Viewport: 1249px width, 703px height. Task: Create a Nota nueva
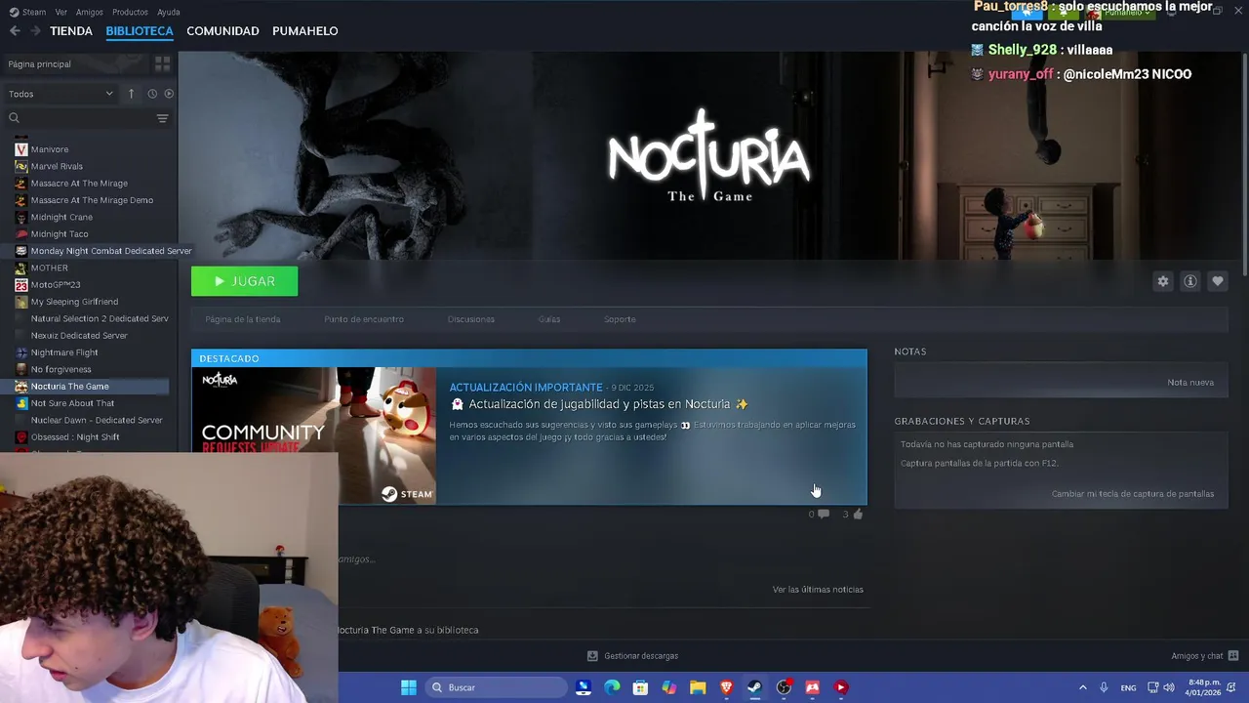(x=1190, y=383)
